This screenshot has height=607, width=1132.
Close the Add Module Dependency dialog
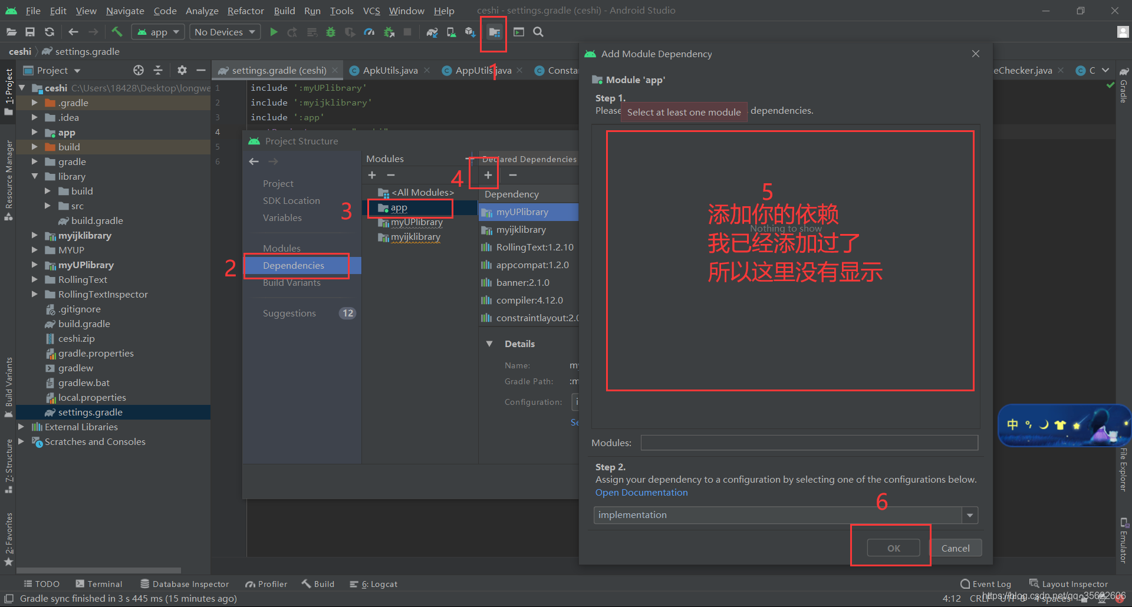[x=976, y=54]
